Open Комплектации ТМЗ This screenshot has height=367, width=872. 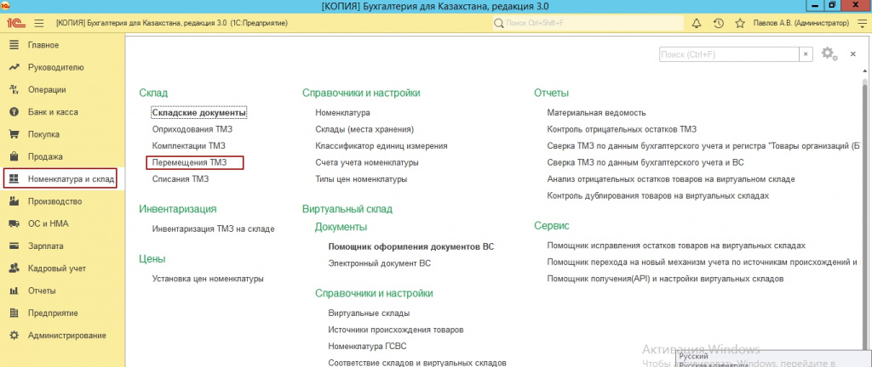click(x=189, y=146)
